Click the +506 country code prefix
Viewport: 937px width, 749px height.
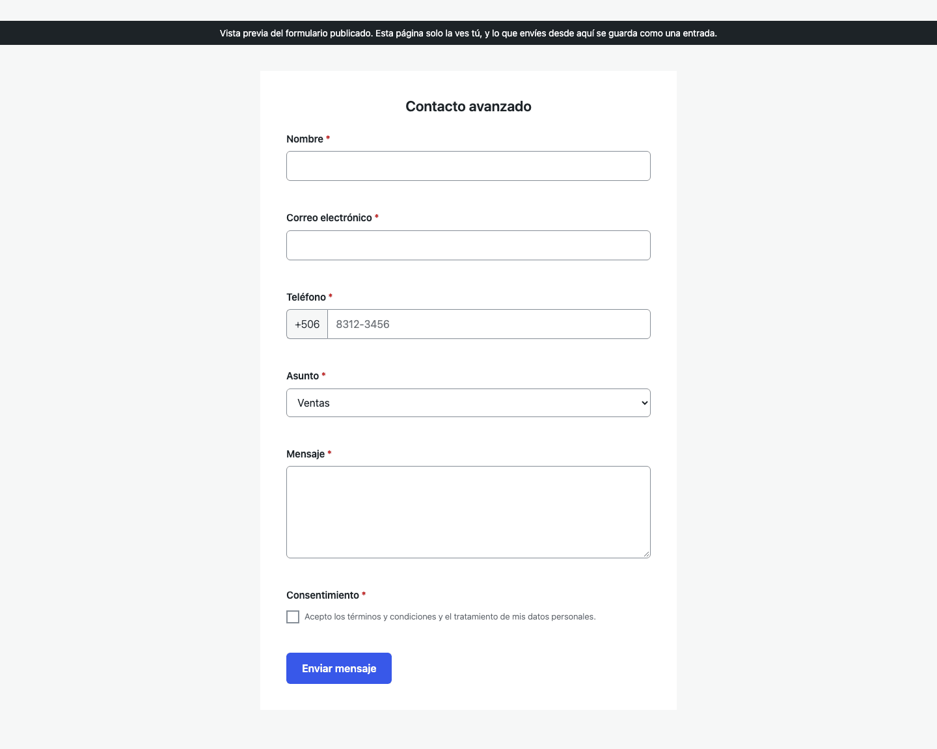307,324
